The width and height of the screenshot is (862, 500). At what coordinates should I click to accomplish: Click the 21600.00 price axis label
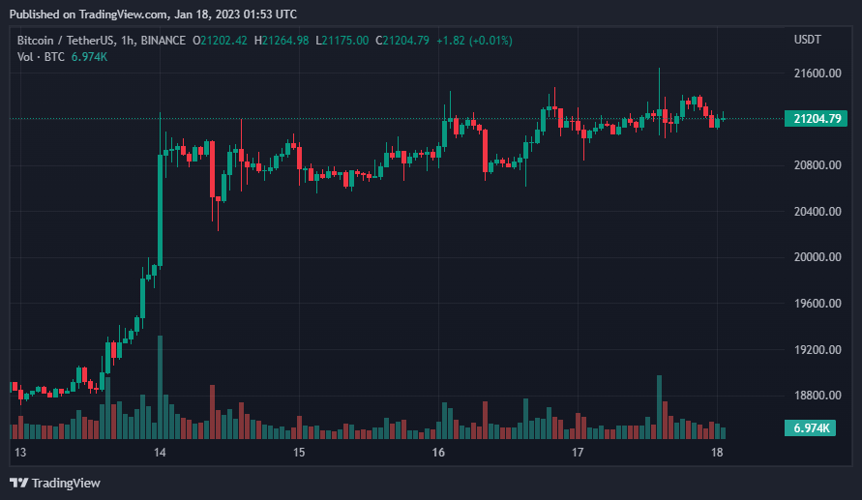pos(817,74)
